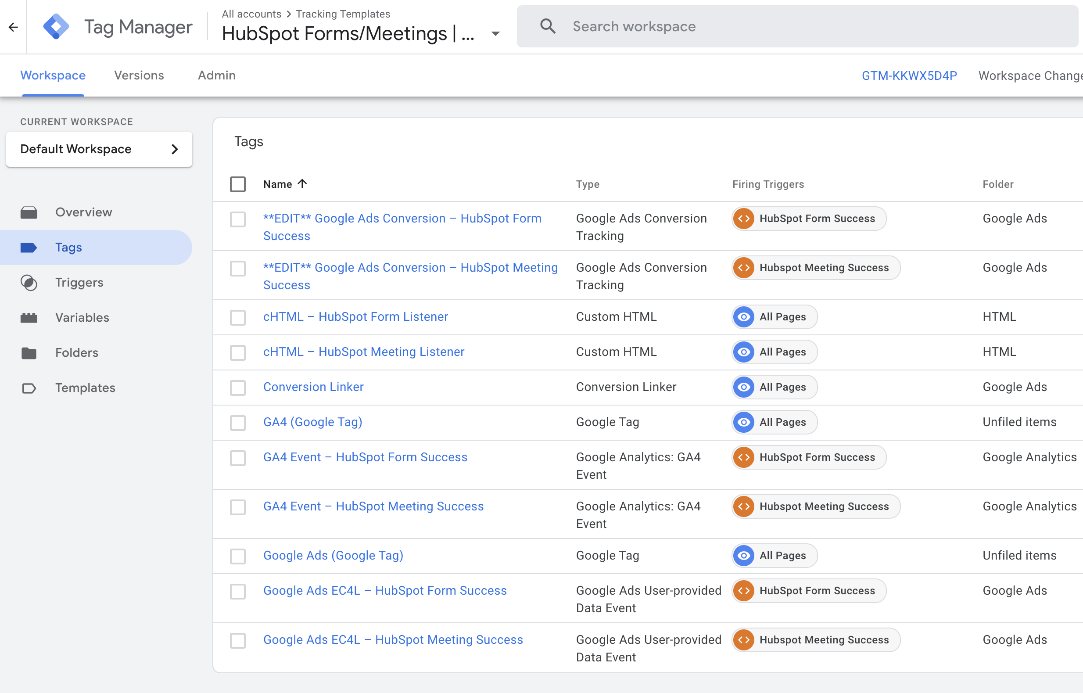Click the Templates outline icon in sidebar
Viewport: 1083px width, 693px height.
[x=29, y=388]
